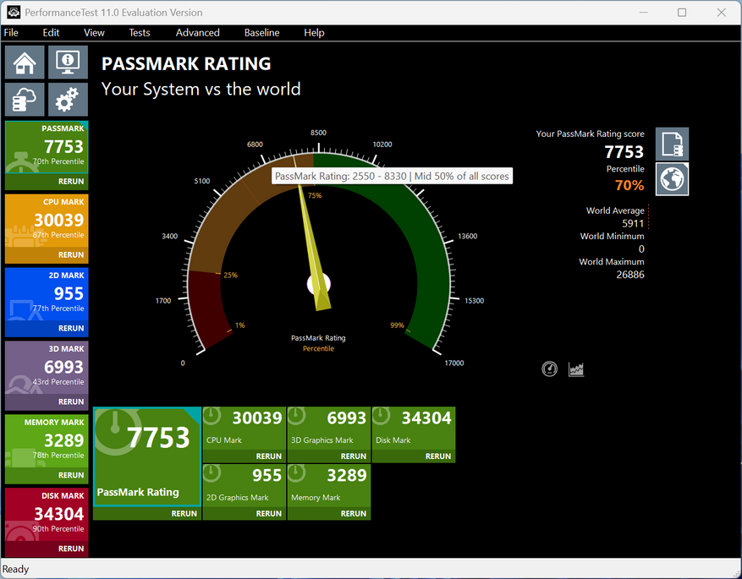Click the Your PassMark Rating score 7753 value
Viewport: 742px width, 579px height.
coord(624,152)
